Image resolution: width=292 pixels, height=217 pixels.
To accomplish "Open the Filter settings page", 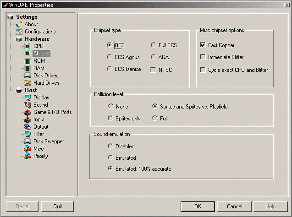I will pyautogui.click(x=39, y=134).
